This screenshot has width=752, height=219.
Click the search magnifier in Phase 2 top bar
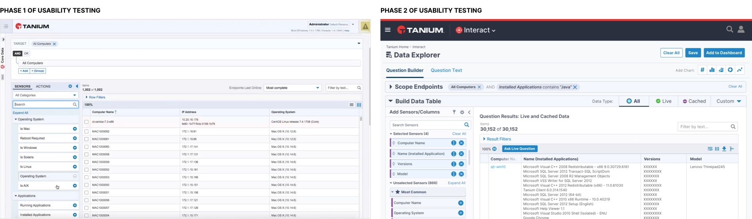click(x=729, y=29)
